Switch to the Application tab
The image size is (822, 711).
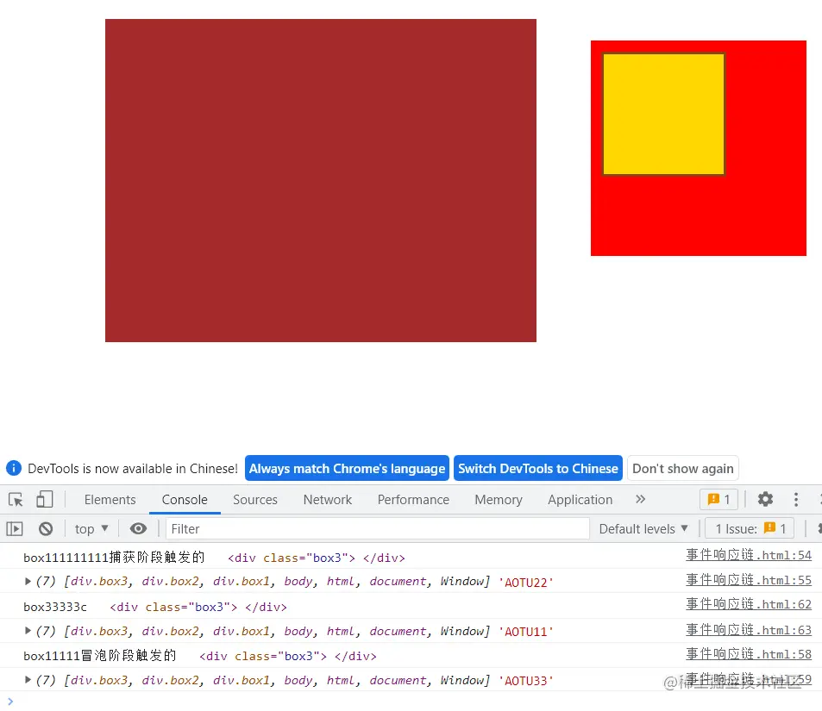tap(580, 500)
